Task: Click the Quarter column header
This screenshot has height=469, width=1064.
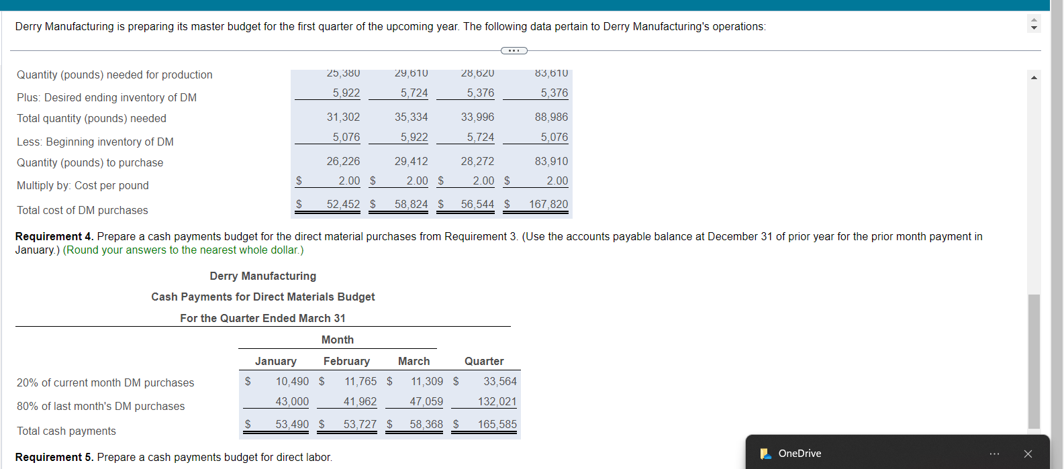Action: pyautogui.click(x=484, y=361)
